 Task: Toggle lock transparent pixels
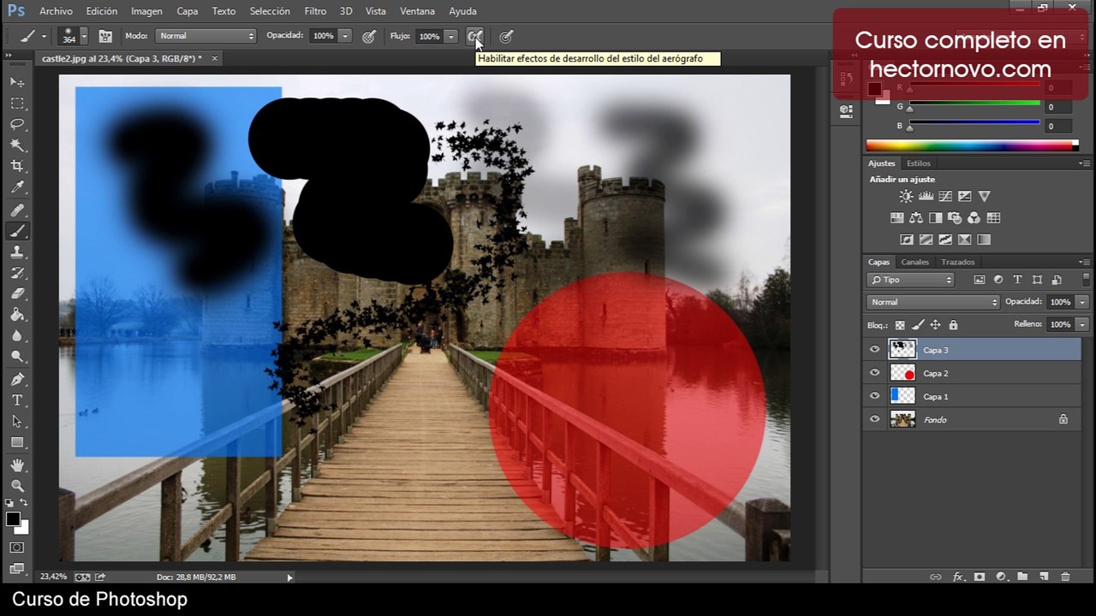click(900, 325)
